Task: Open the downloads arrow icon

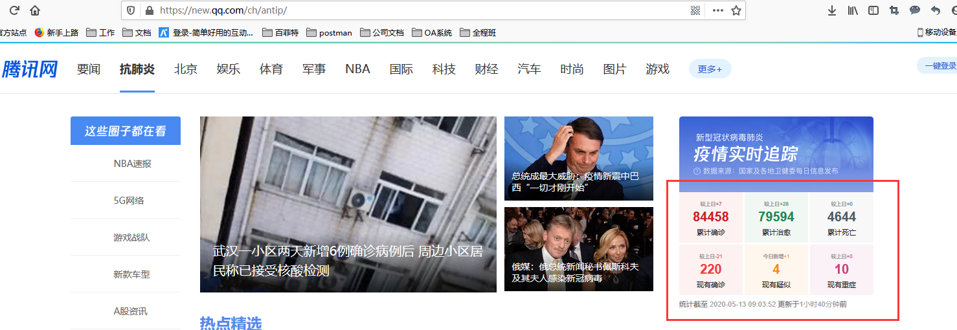Action: 832,10
